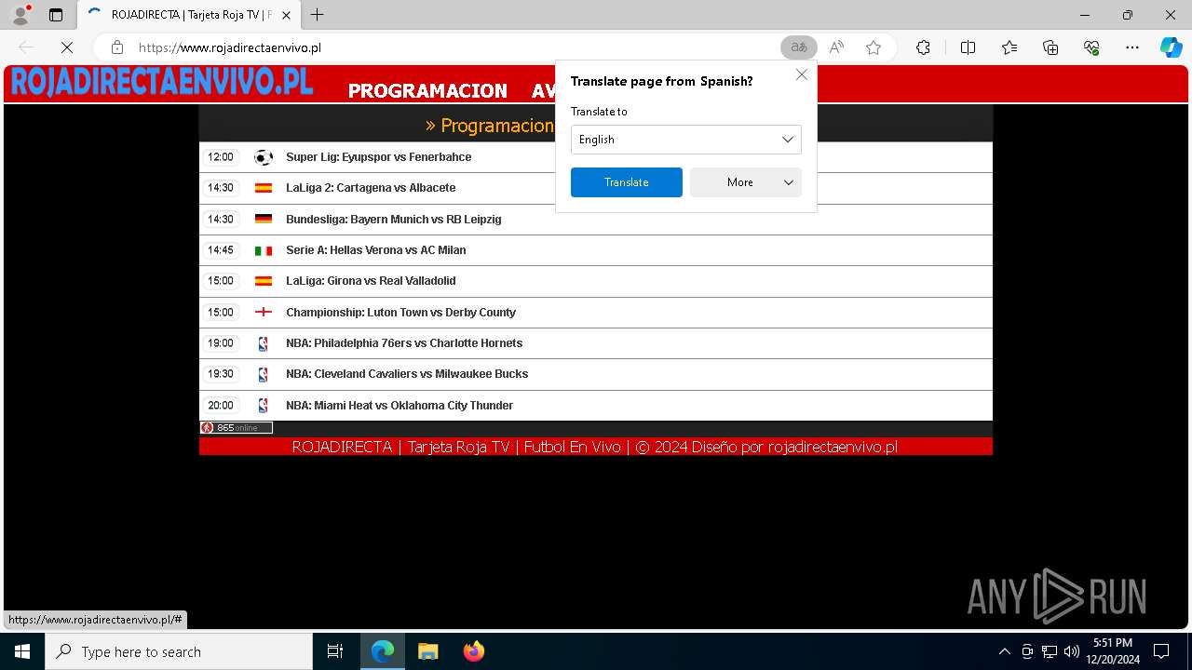Show hidden system tray icons
The image size is (1192, 670).
(x=1004, y=651)
